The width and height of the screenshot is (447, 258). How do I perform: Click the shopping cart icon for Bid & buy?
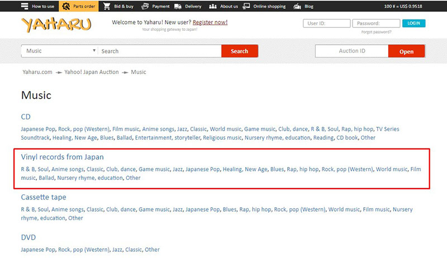(x=107, y=6)
